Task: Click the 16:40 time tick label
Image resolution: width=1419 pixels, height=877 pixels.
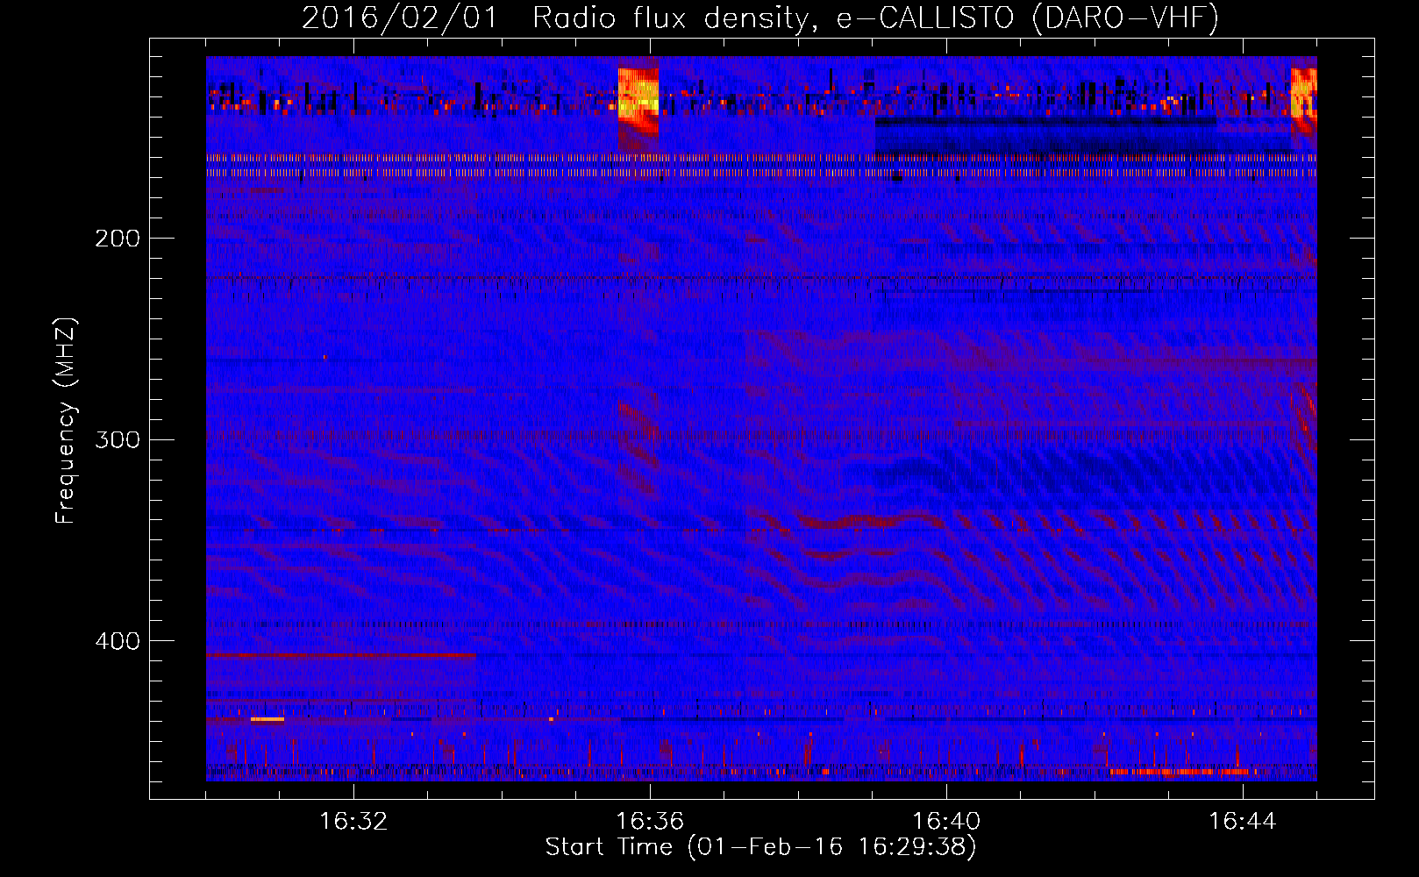Action: tap(946, 822)
